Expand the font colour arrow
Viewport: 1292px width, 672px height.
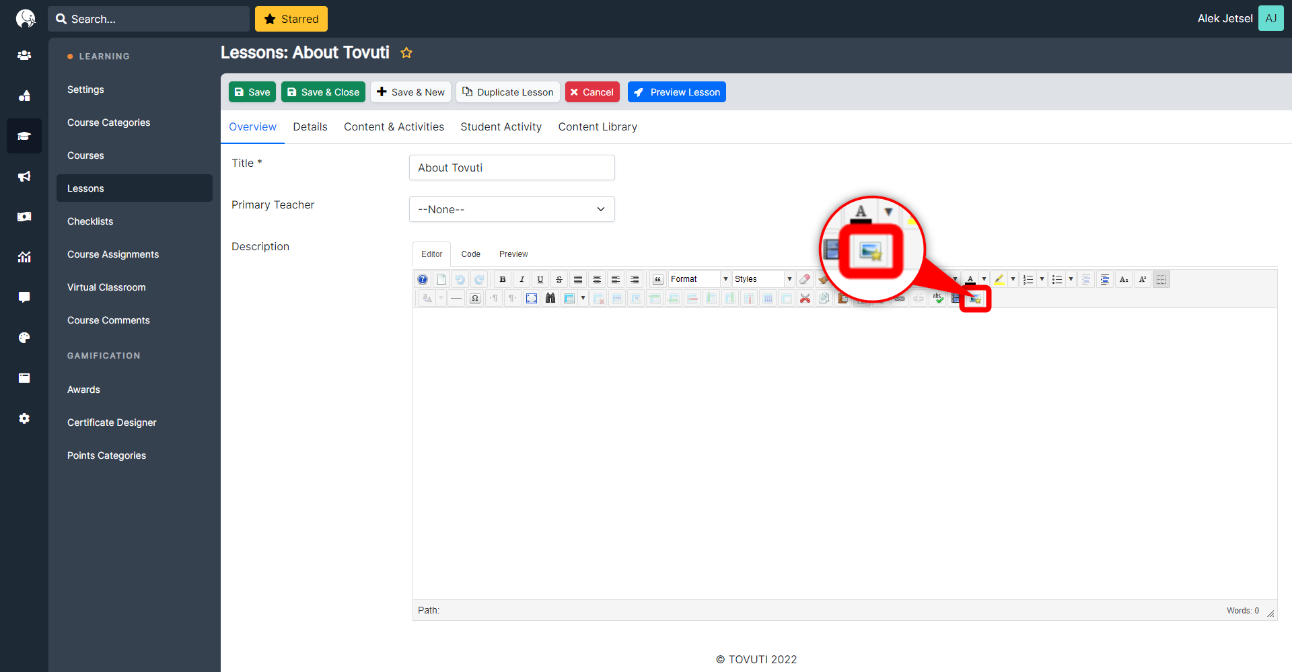click(x=984, y=279)
